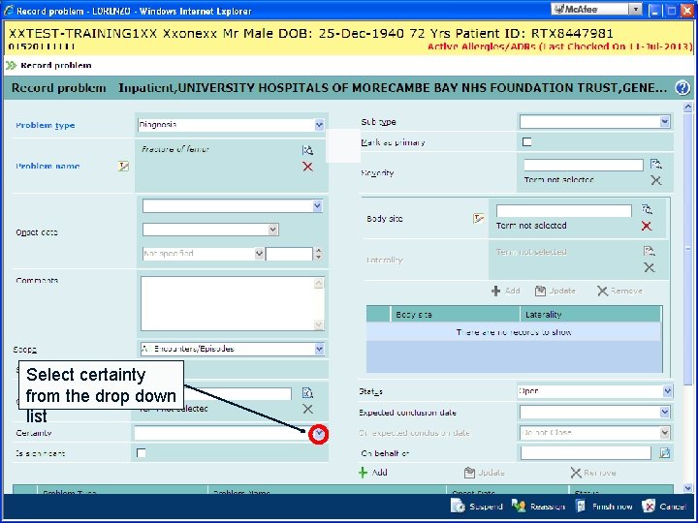The width and height of the screenshot is (698, 523).
Task: Open the first Onset date dropdown
Action: [317, 206]
